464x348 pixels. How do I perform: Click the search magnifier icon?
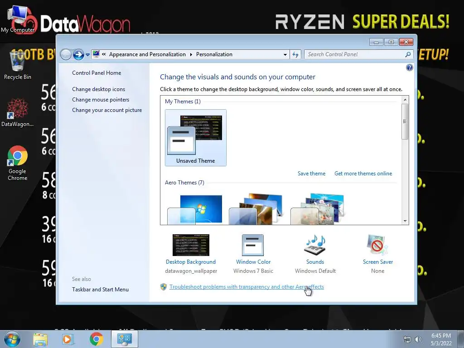[408, 54]
